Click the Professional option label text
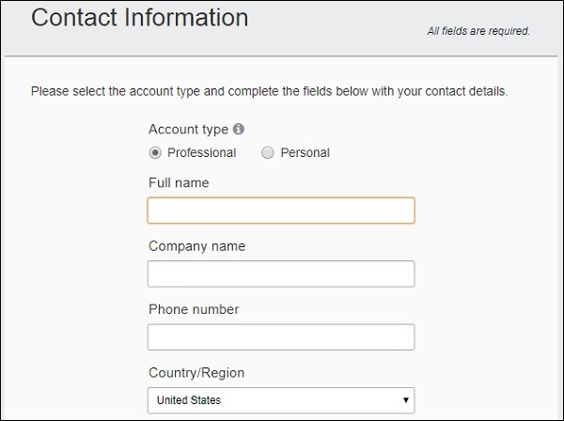Screen dimensions: 564x421 tap(201, 152)
